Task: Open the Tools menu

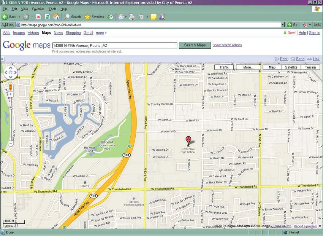Action: point(52,9)
